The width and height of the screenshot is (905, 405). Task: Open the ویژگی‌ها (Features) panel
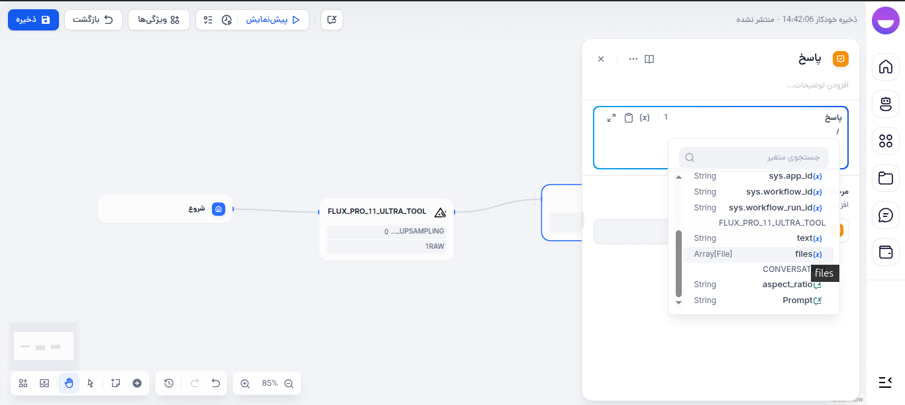click(159, 20)
